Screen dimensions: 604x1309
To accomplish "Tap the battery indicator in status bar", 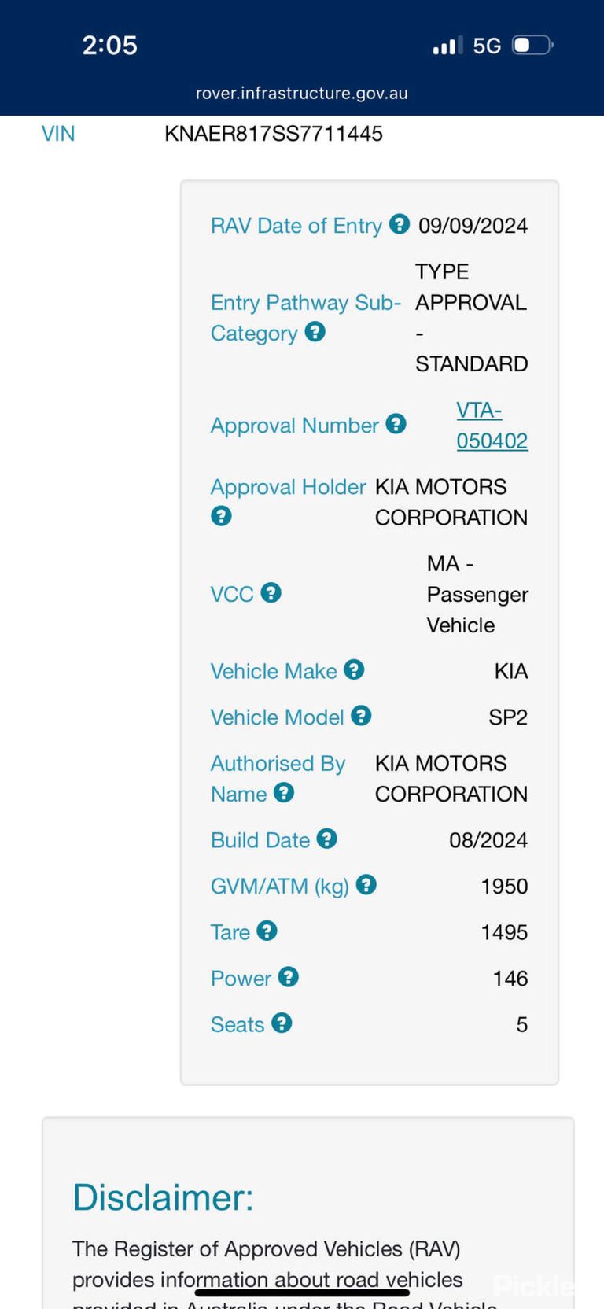I will tap(532, 45).
